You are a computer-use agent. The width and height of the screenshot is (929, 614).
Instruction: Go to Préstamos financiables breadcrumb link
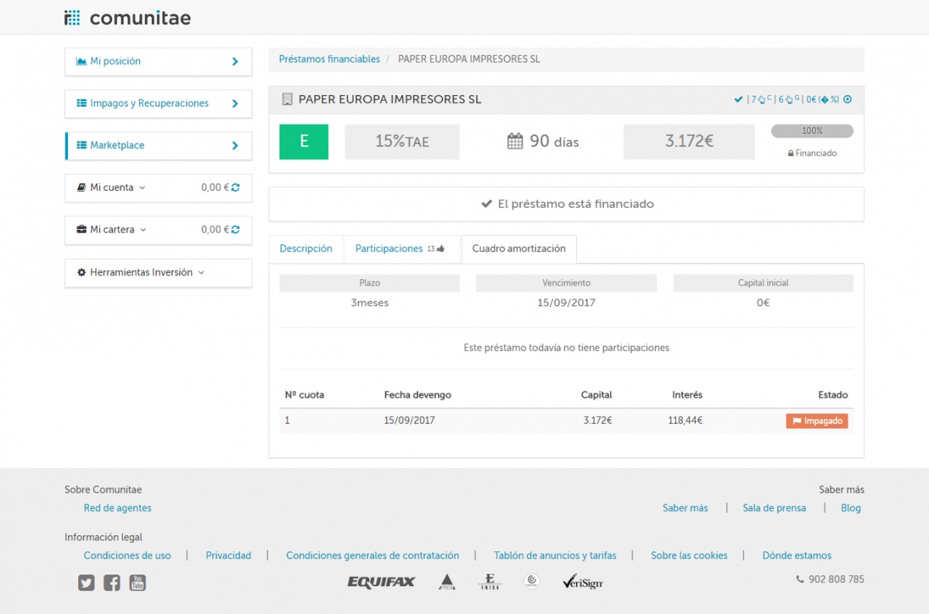pyautogui.click(x=329, y=59)
